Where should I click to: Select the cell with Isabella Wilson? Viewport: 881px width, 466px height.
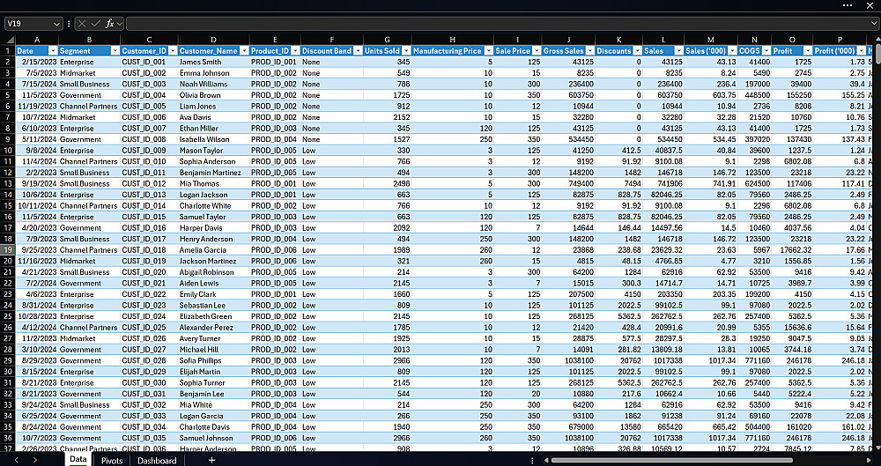point(213,139)
